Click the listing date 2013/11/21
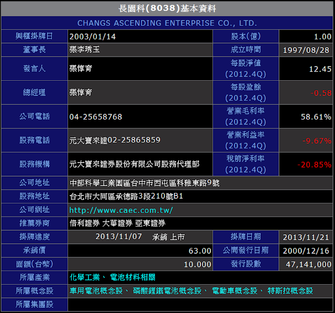The image size is (335, 313). tap(306, 238)
